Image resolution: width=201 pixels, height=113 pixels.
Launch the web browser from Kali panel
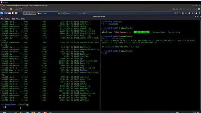16,13
